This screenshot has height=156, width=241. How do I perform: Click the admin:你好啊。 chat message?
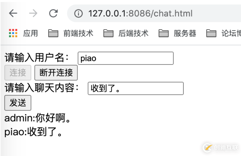click(38, 118)
